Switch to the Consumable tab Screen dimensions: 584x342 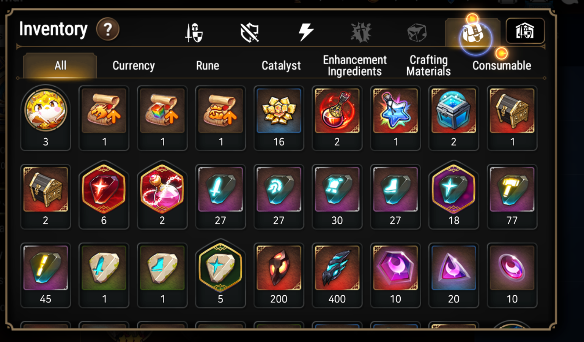pyautogui.click(x=502, y=66)
